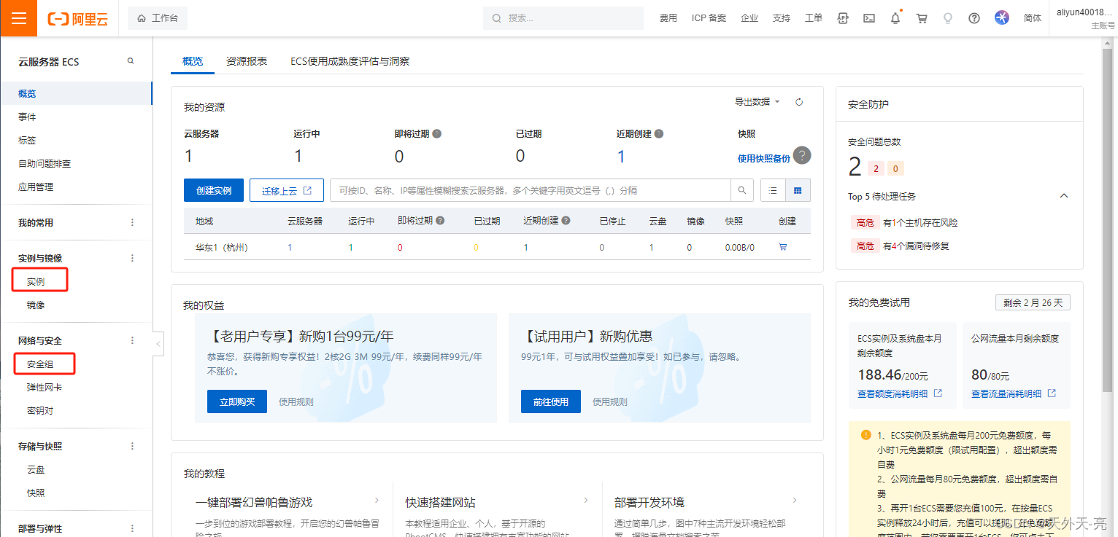Switch to list view
The width and height of the screenshot is (1118, 537).
coord(773,190)
